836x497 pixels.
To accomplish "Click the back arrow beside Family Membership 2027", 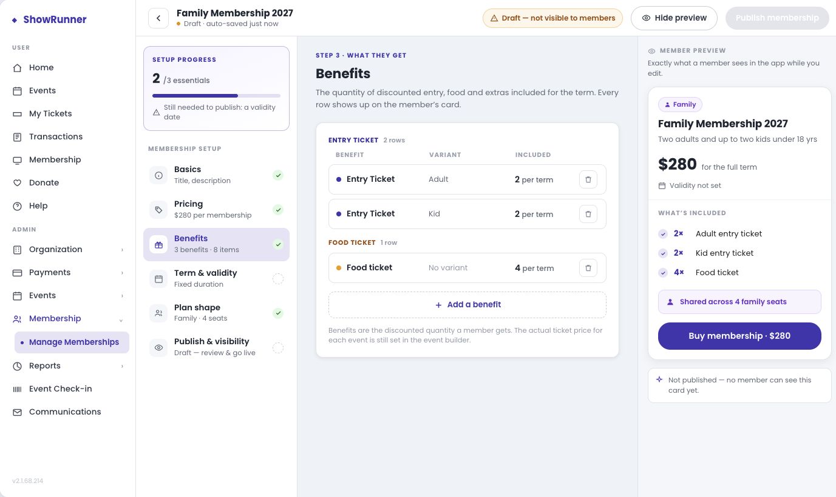I will [158, 18].
